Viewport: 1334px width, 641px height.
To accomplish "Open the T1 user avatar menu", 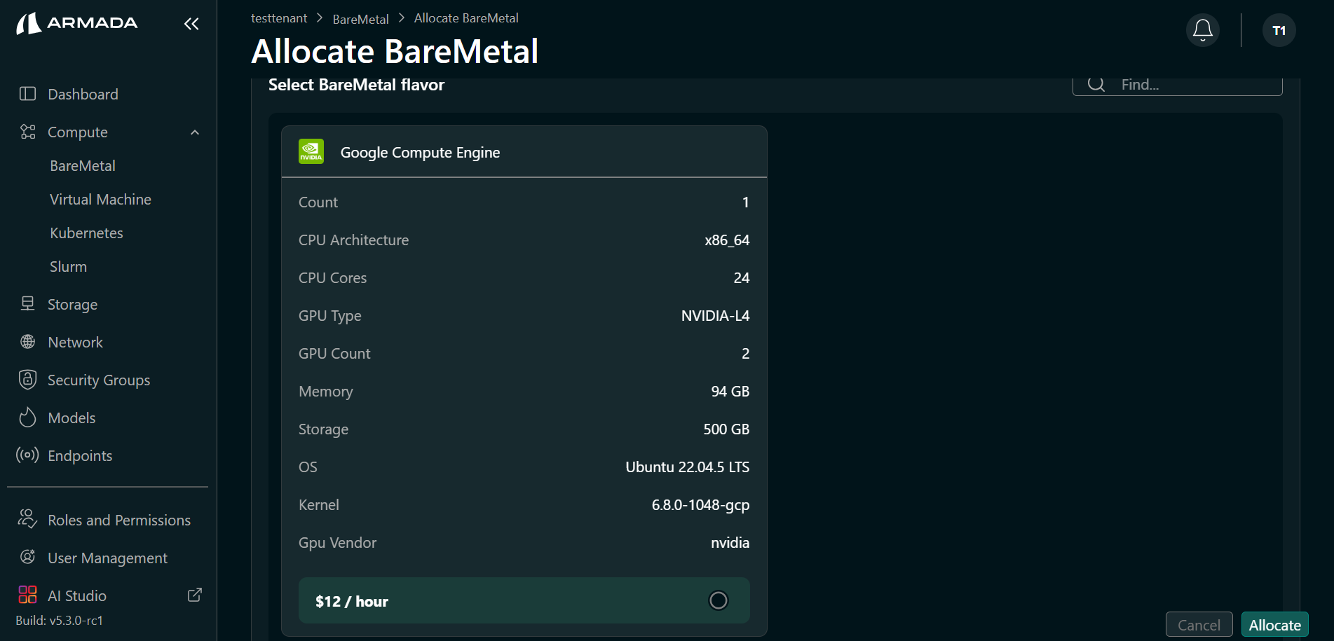I will point(1279,30).
